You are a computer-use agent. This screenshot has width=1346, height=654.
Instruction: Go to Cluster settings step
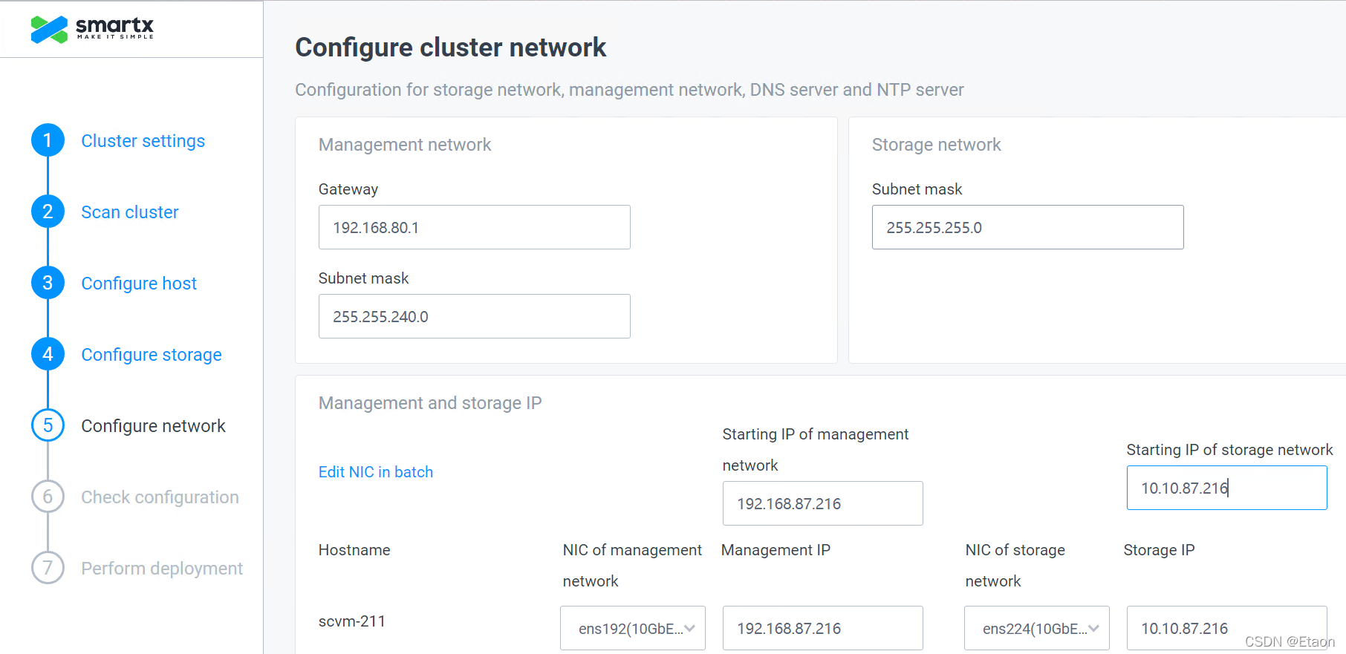(x=143, y=141)
